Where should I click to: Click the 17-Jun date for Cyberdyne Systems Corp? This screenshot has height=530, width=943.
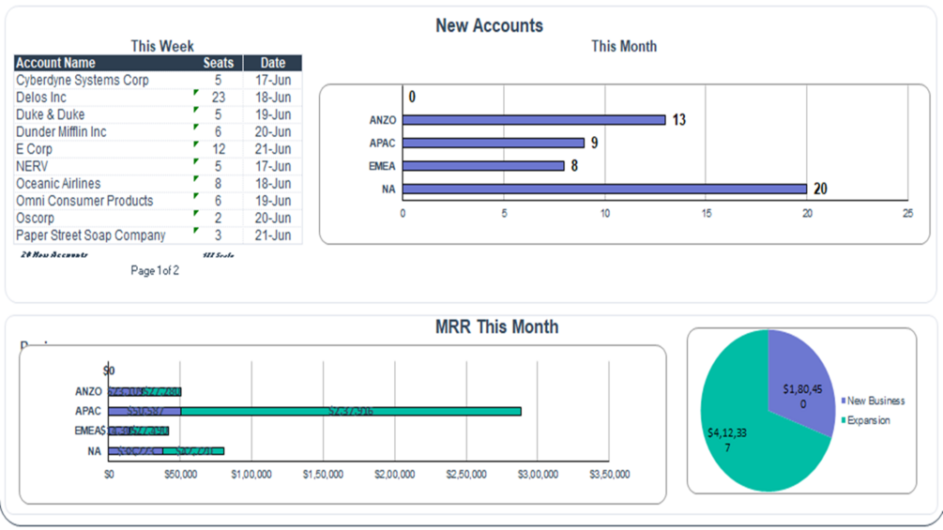coord(273,80)
